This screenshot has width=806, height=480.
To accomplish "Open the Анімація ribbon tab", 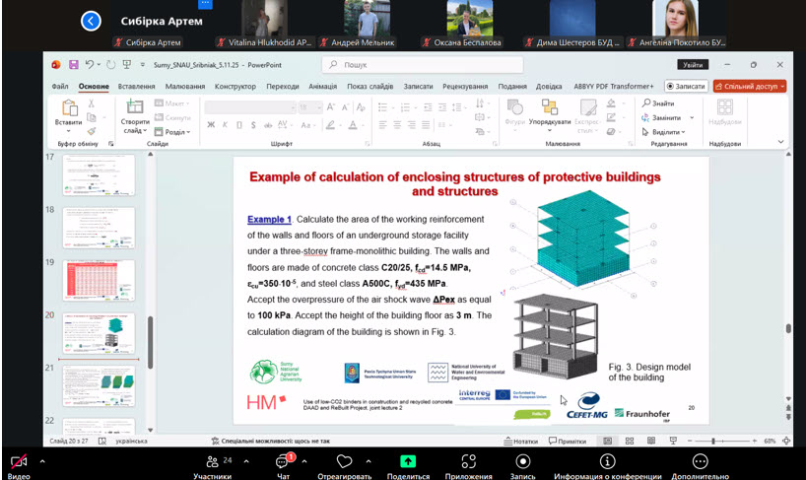I will point(322,86).
